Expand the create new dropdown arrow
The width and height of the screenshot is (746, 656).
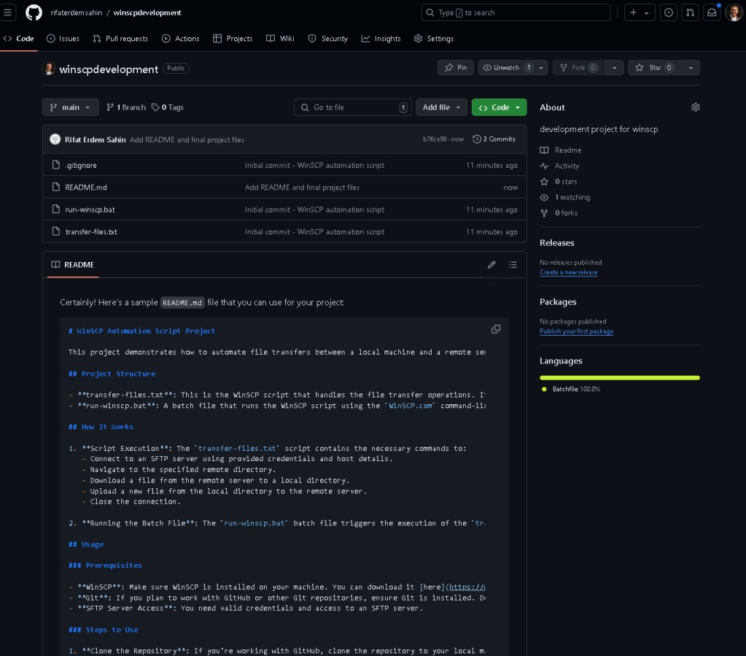pyautogui.click(x=647, y=13)
